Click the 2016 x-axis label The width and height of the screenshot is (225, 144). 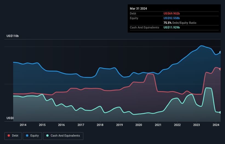[61, 125]
